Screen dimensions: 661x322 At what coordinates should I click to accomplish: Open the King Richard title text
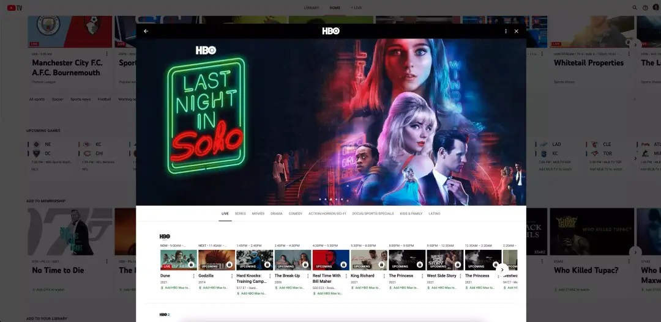pyautogui.click(x=362, y=276)
